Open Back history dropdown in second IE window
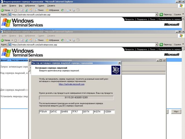 12,40
